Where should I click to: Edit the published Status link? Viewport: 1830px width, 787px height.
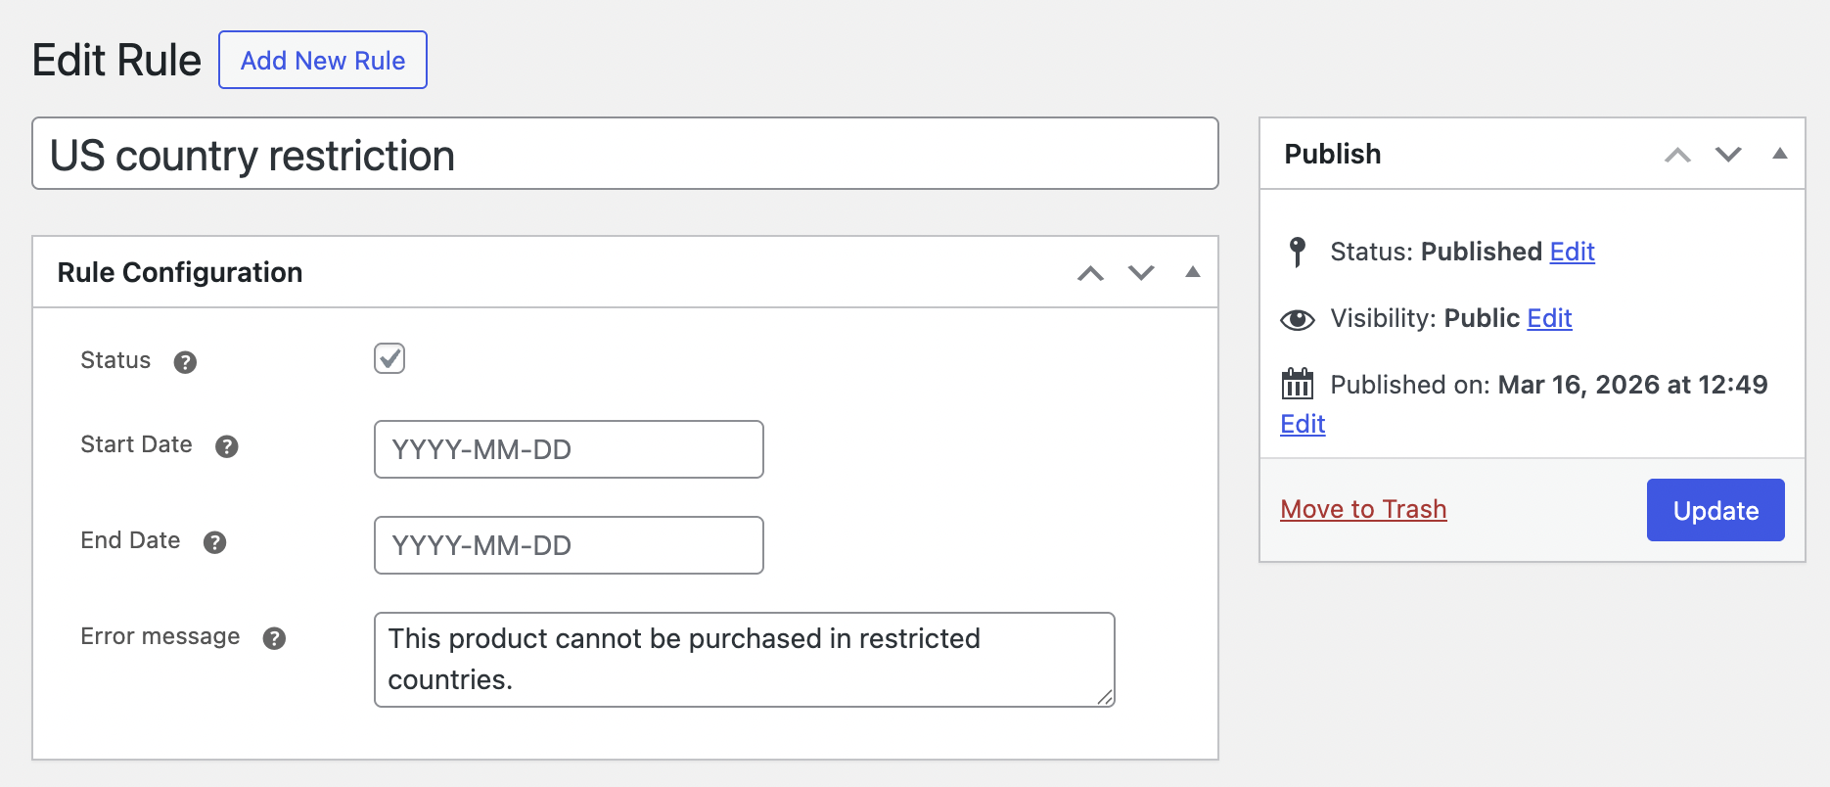click(x=1572, y=252)
